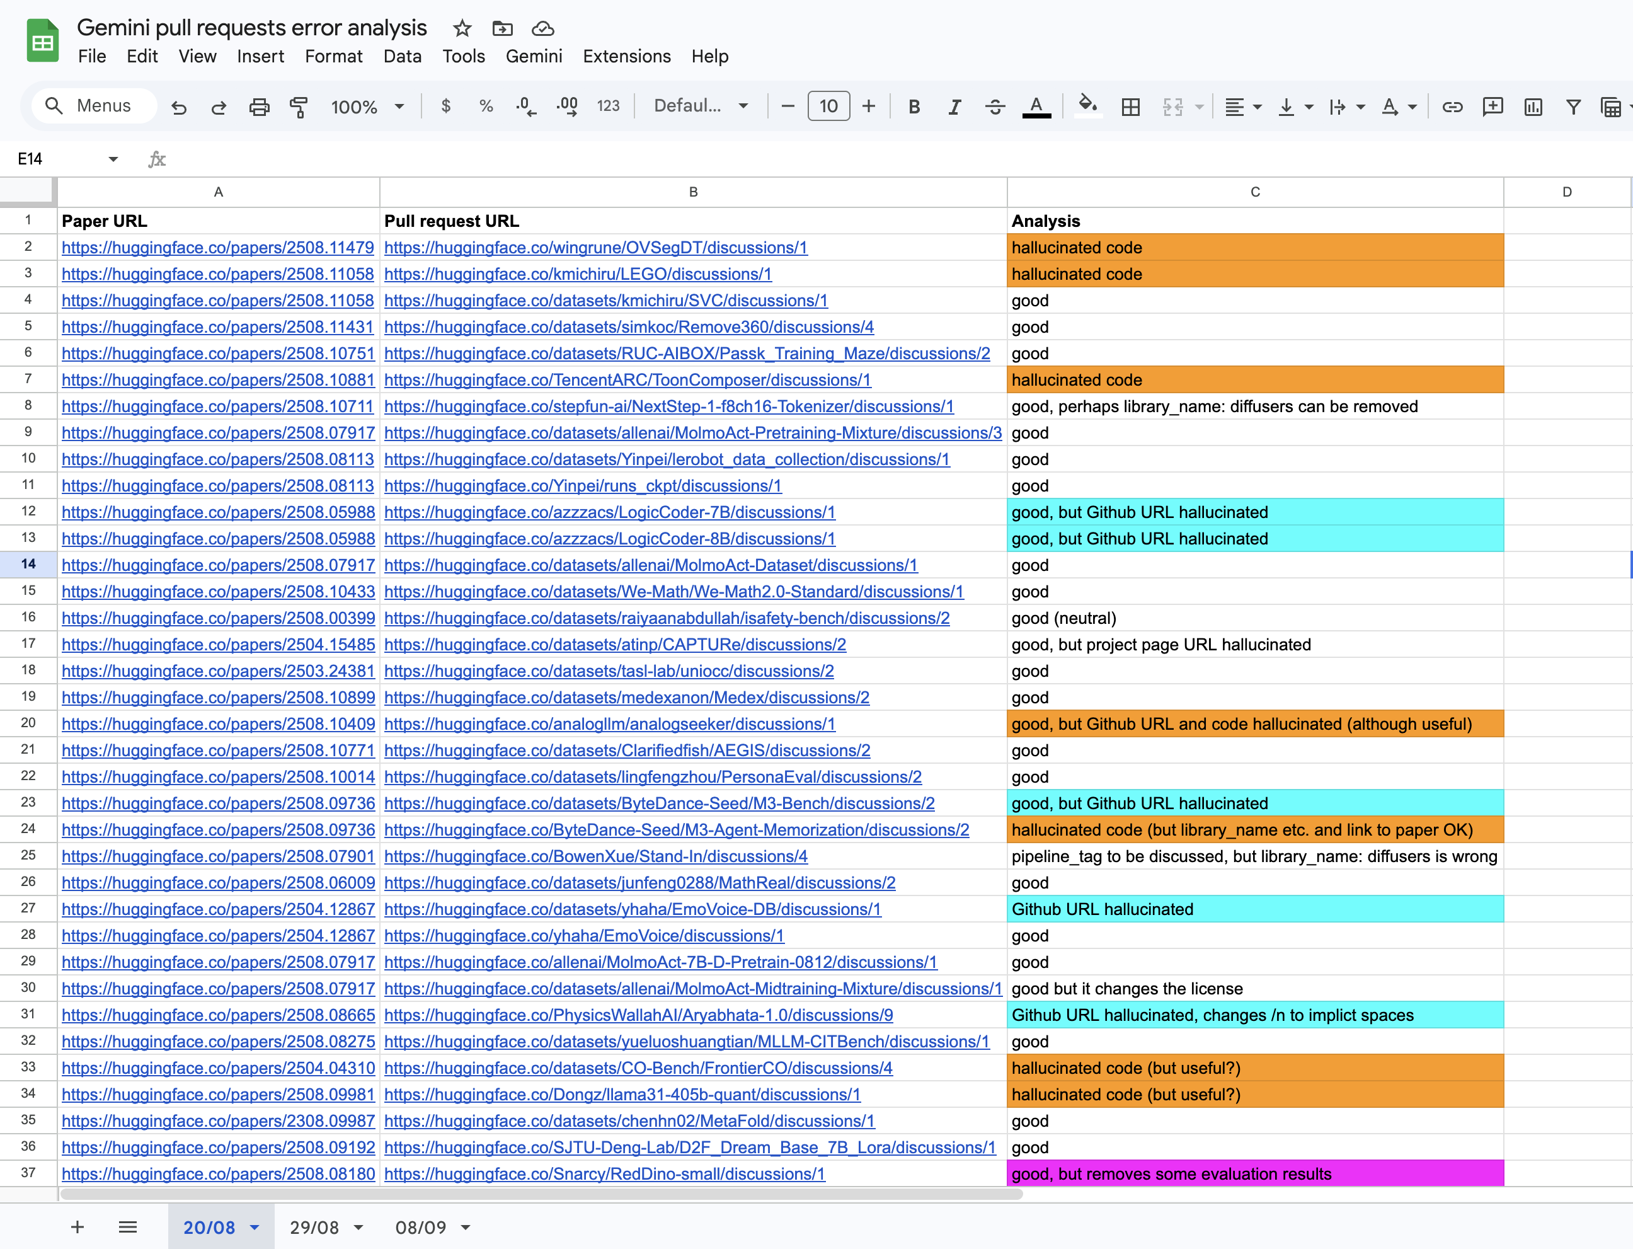Open the yhaha/EmoVoice discussions link
The height and width of the screenshot is (1249, 1633).
tap(584, 936)
